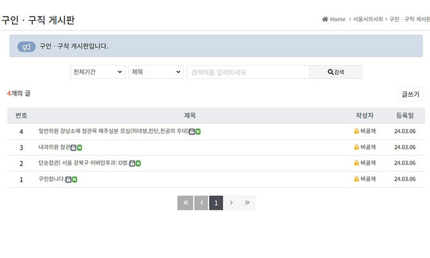Click the green N badge on post 3
The height and width of the screenshot is (258, 430).
(80, 147)
